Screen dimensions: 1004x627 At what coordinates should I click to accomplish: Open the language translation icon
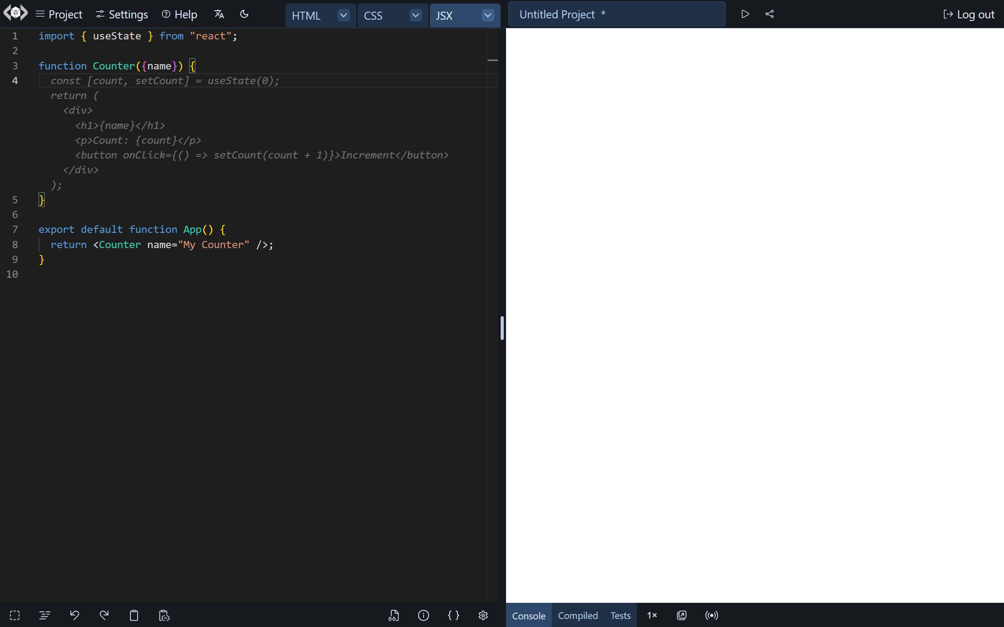pyautogui.click(x=218, y=14)
